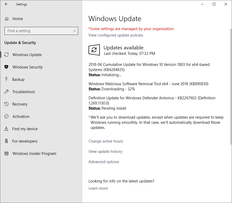Click the Defender Antivirus Definition Update KB2267602 entry
The image size is (232, 203).
(152, 100)
